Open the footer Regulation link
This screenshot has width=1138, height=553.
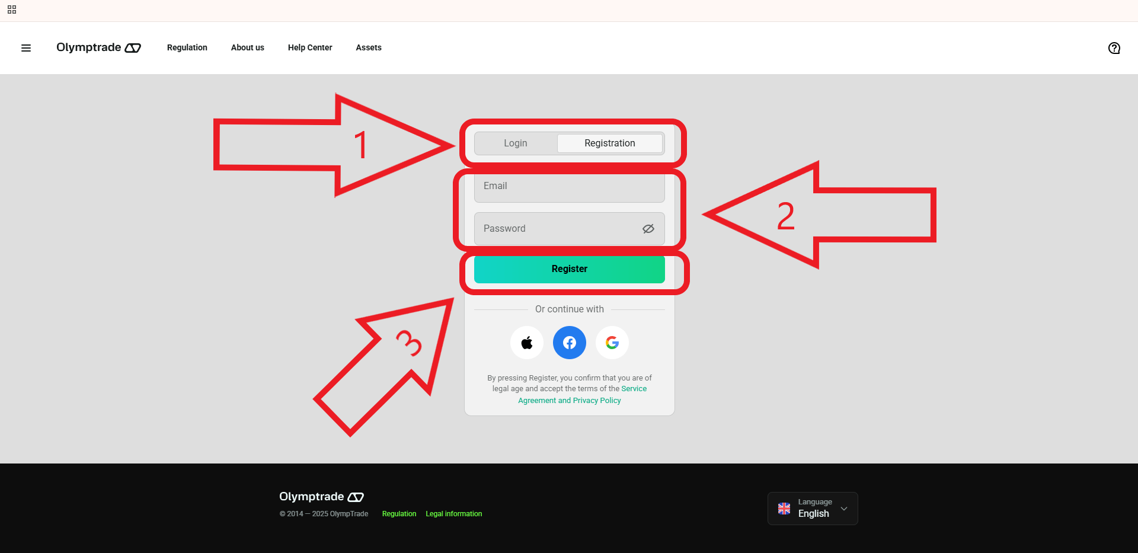tap(399, 514)
